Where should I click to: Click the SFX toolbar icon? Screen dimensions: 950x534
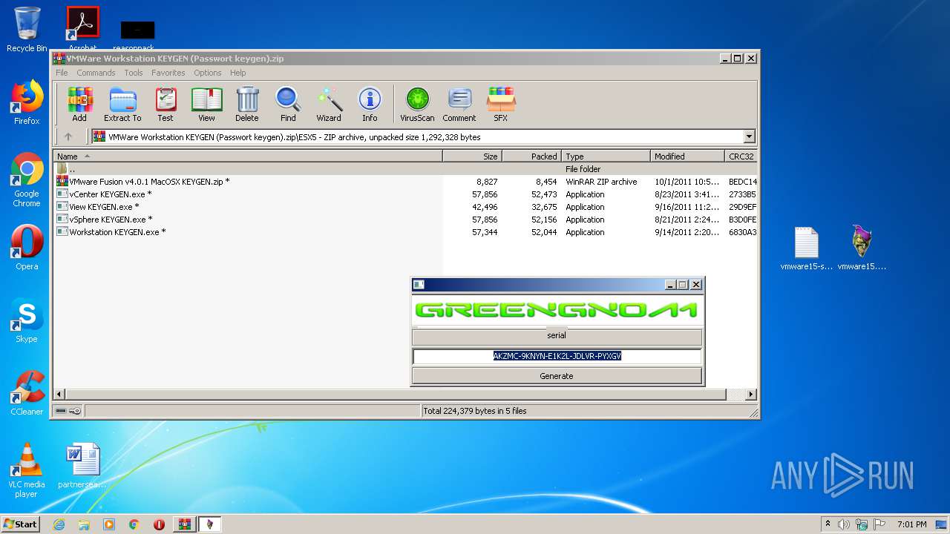click(501, 104)
